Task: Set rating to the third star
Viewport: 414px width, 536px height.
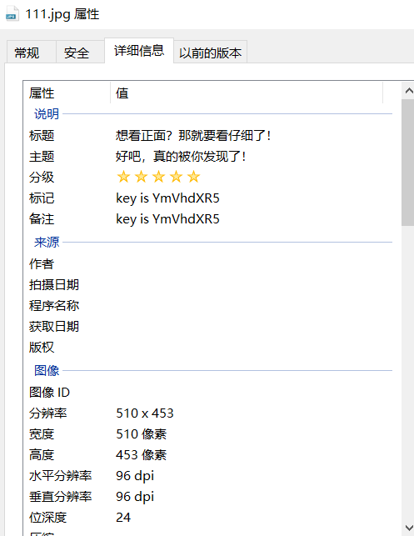Action: pos(158,177)
